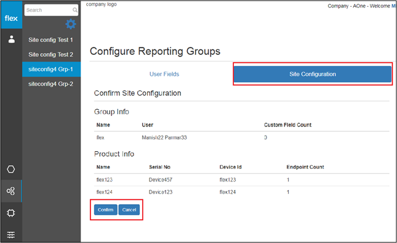This screenshot has width=397, height=243.
Task: Focus the Search input field
Action: 51,10
